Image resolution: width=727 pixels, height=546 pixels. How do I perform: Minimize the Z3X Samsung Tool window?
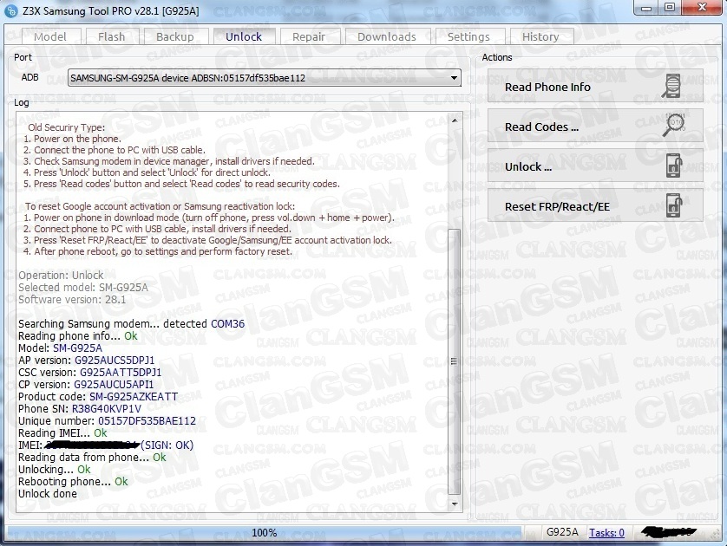[x=646, y=8]
